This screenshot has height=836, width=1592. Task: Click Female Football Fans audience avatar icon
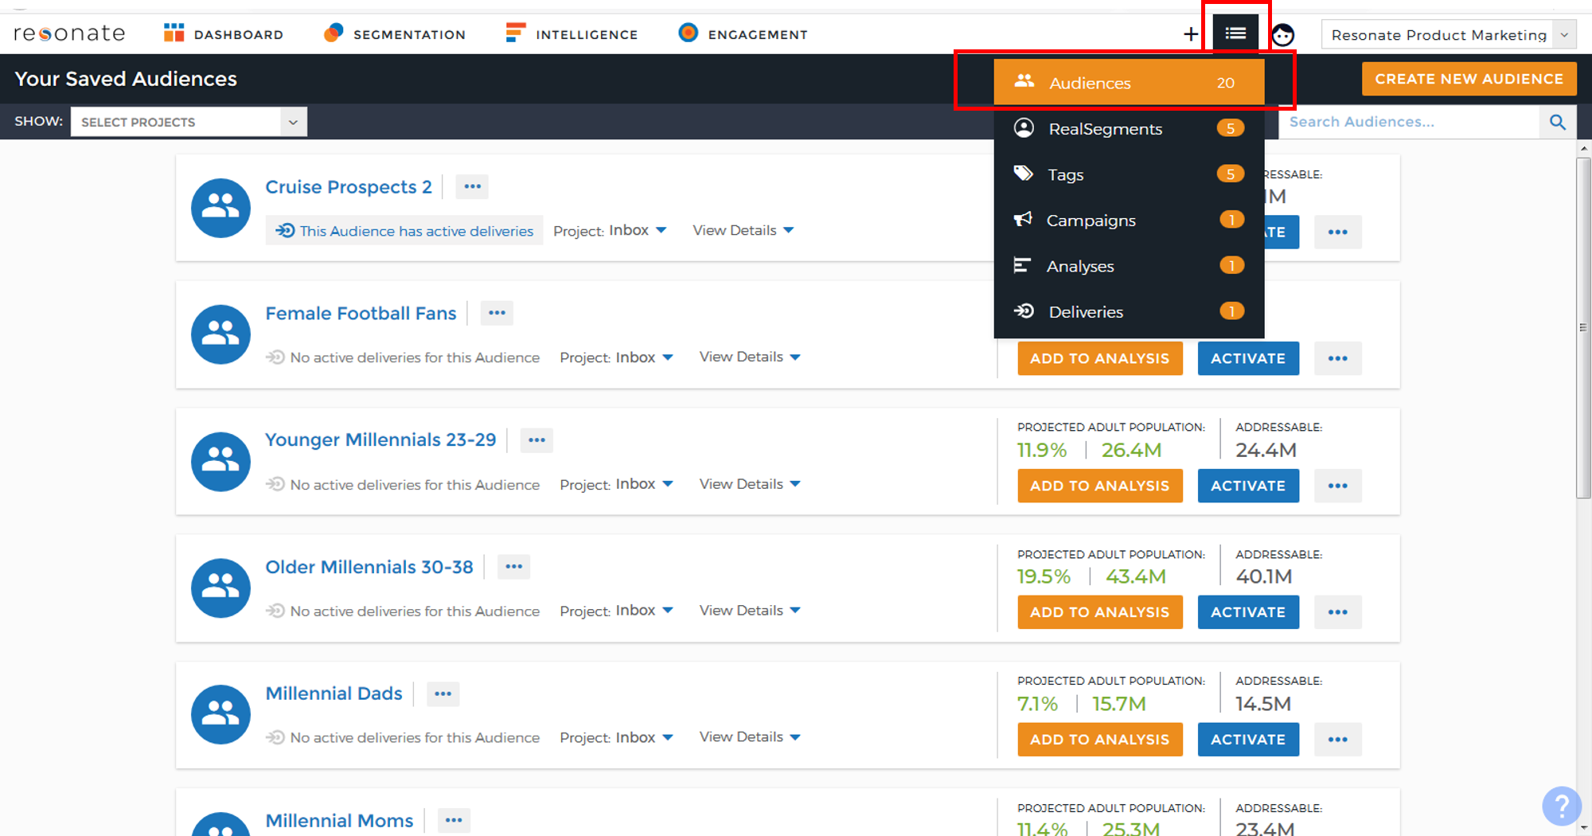pyautogui.click(x=220, y=334)
